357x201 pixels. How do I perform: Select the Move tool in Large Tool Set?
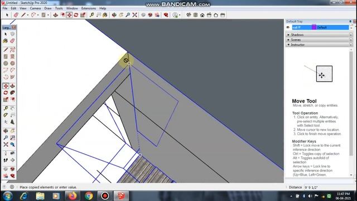click(6, 86)
